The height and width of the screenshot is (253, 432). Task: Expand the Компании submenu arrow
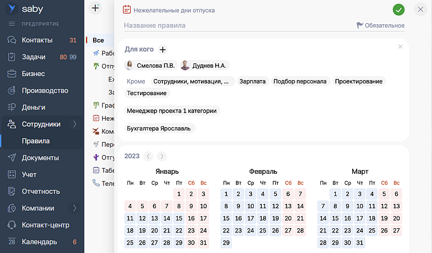click(75, 208)
